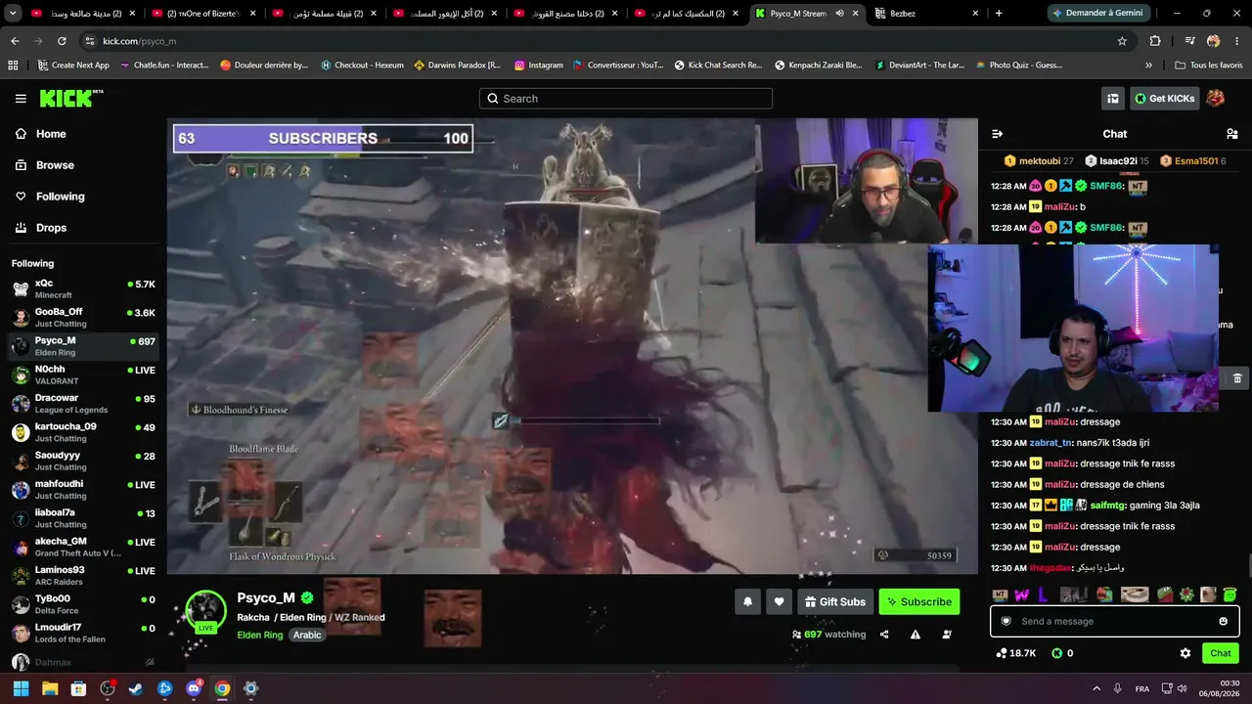
Task: Bookmark this page with star icon
Action: (1122, 41)
